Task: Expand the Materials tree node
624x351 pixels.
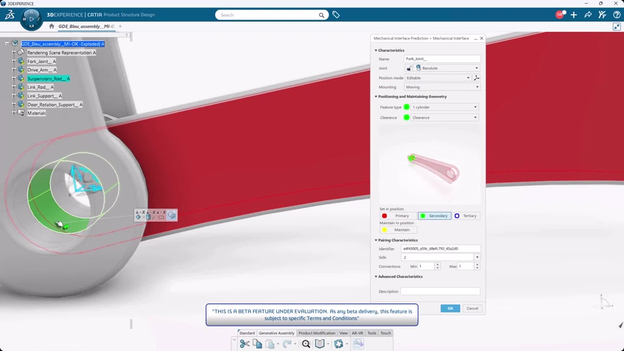Action: pyautogui.click(x=14, y=113)
